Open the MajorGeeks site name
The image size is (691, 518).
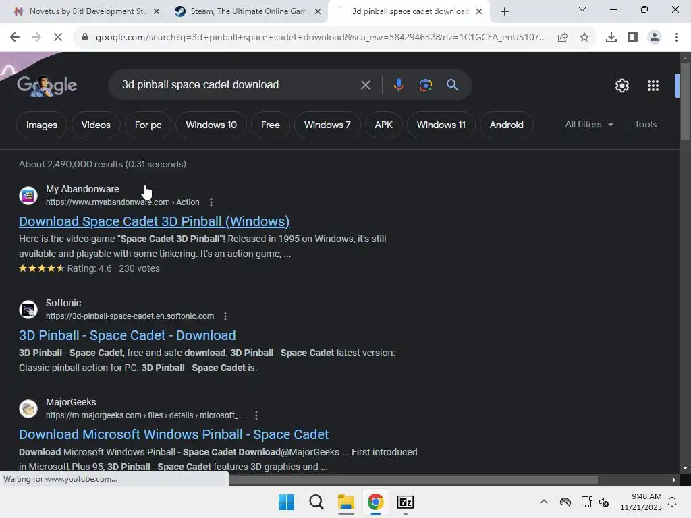coord(71,402)
